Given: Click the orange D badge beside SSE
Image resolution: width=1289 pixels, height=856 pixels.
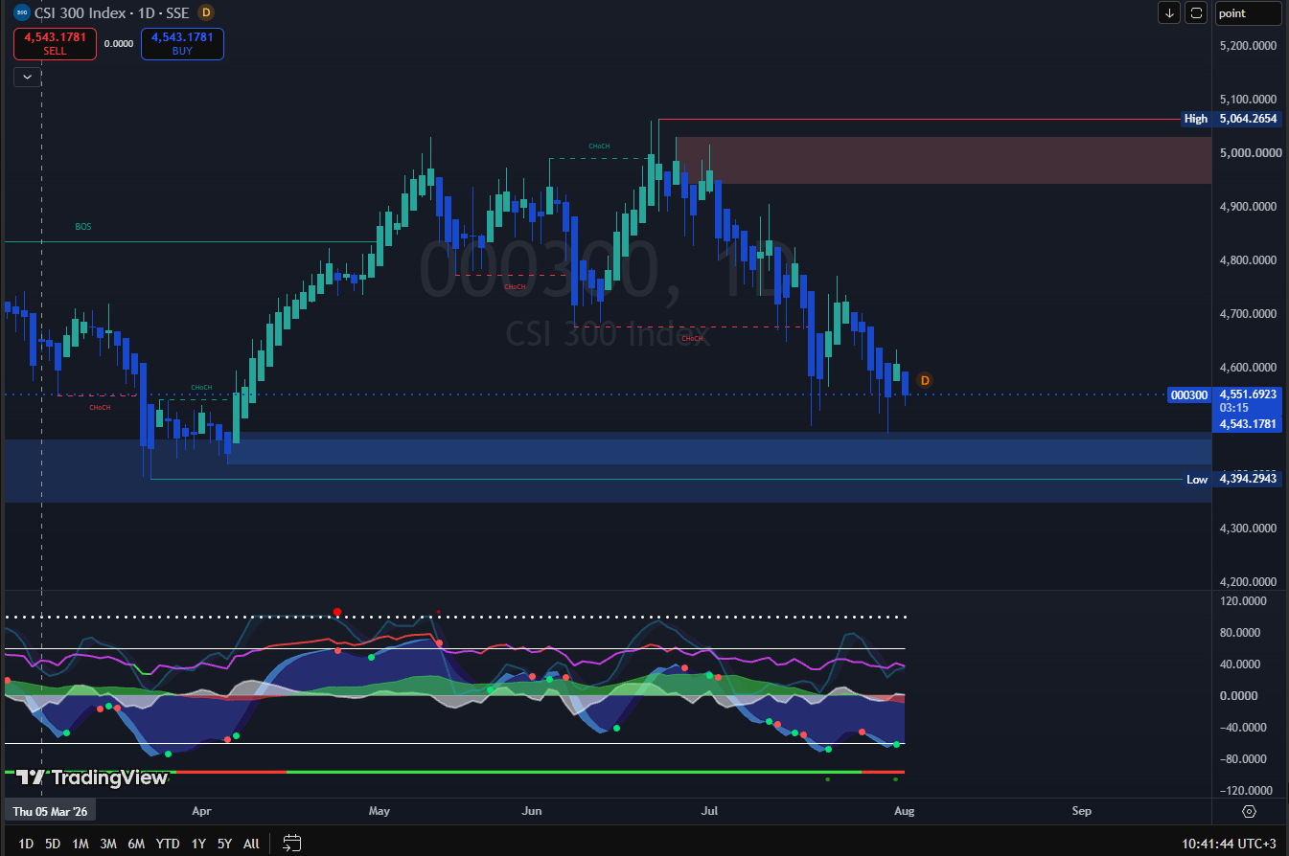Looking at the screenshot, I should tap(206, 12).
